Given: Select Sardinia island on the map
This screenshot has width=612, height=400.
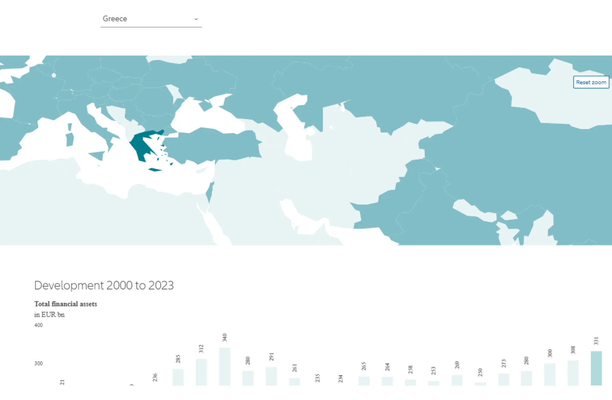Looking at the screenshot, I should [x=69, y=139].
